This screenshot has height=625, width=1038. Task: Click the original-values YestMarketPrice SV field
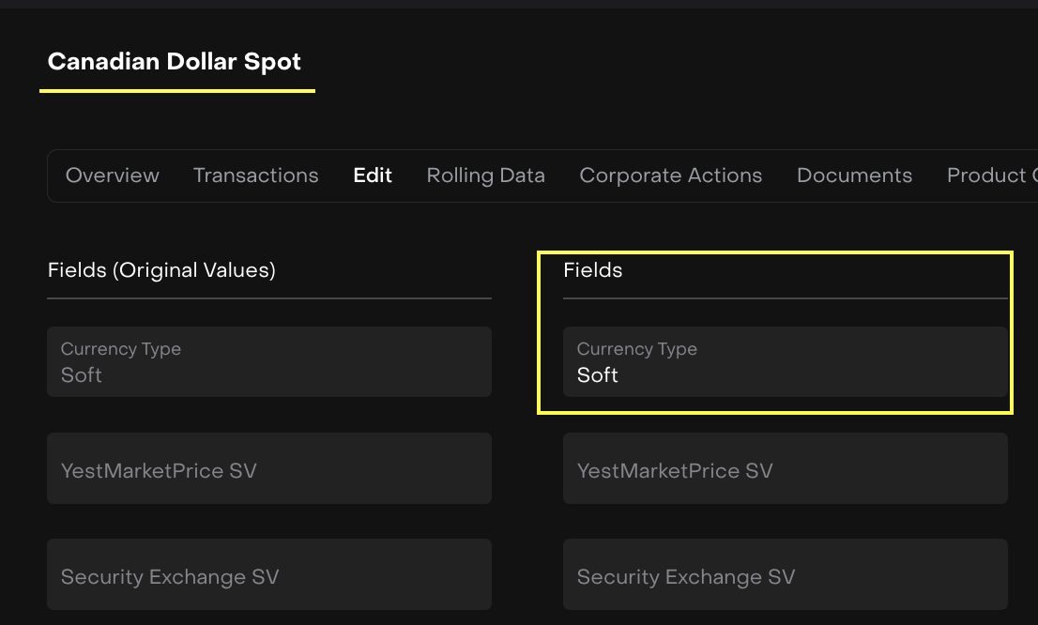(x=268, y=468)
